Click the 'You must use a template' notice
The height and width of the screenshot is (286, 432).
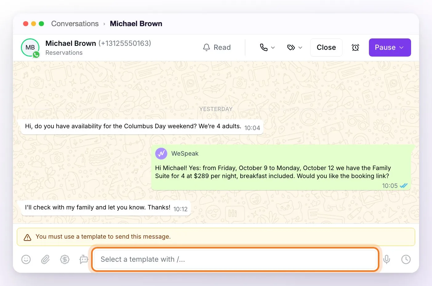(x=216, y=237)
